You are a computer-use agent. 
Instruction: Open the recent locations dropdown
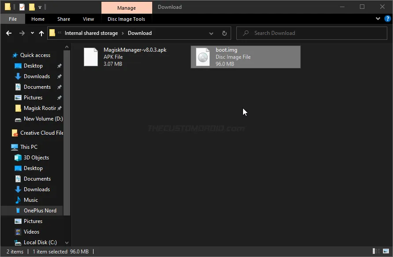coord(31,33)
